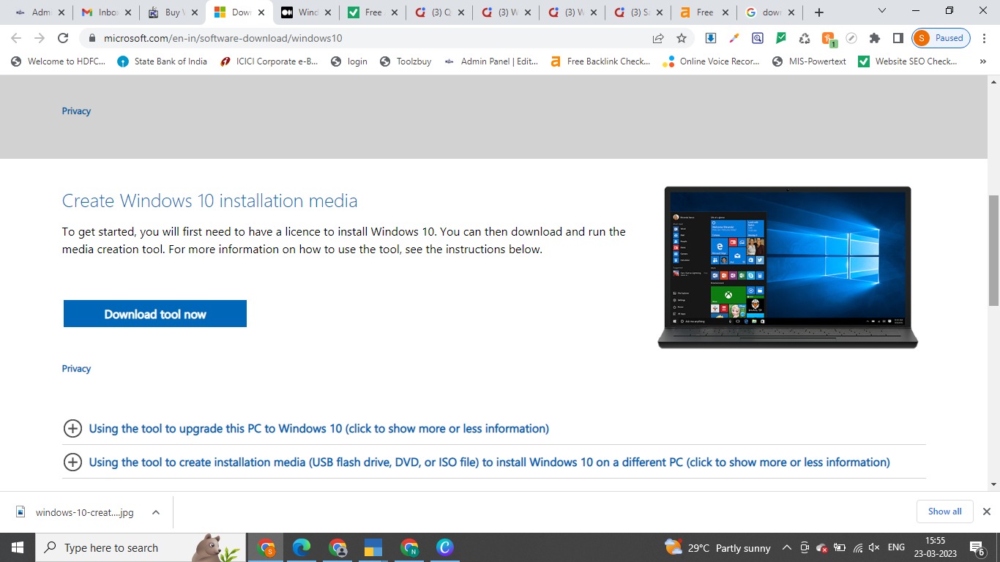Viewport: 1000px width, 562px height.
Task: Open the notification center with 6 alerts
Action: (977, 547)
